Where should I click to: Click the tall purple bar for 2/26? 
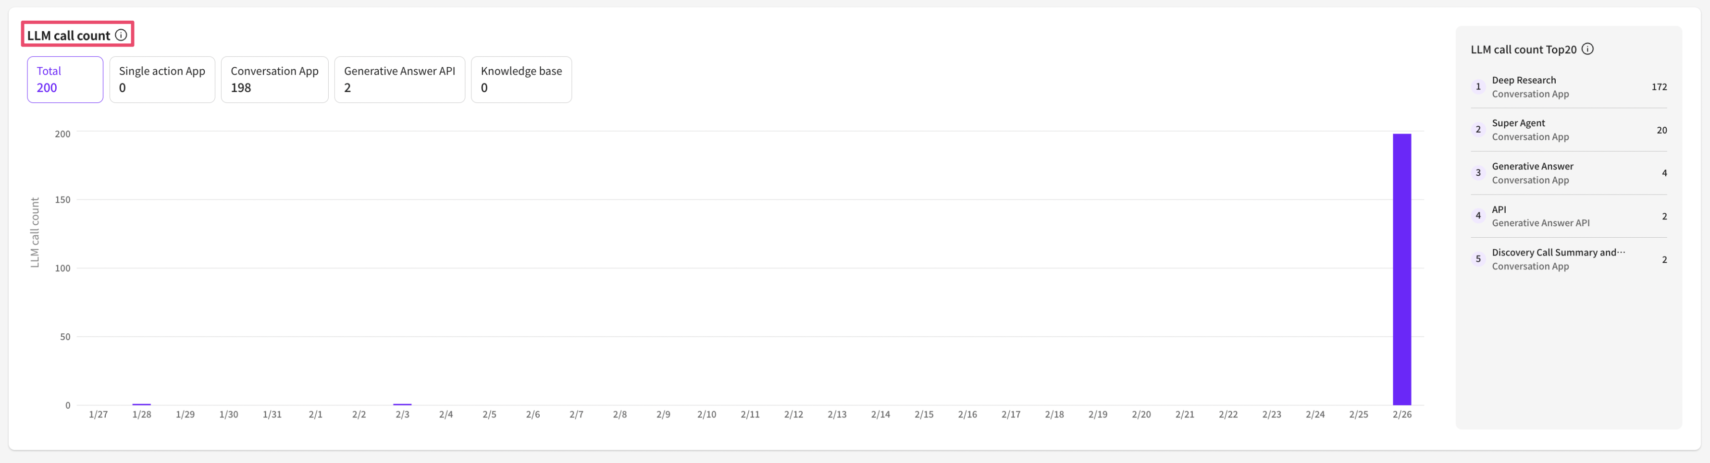[x=1401, y=268]
